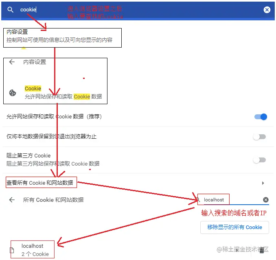The width and height of the screenshot is (276, 260).
Task: Click 移除显示的所有 Cookie button
Action: (x=234, y=227)
